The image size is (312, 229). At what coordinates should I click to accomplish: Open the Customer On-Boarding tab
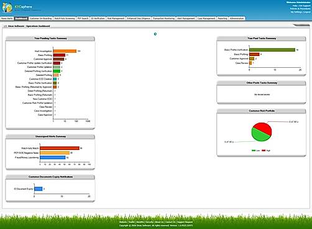40,19
